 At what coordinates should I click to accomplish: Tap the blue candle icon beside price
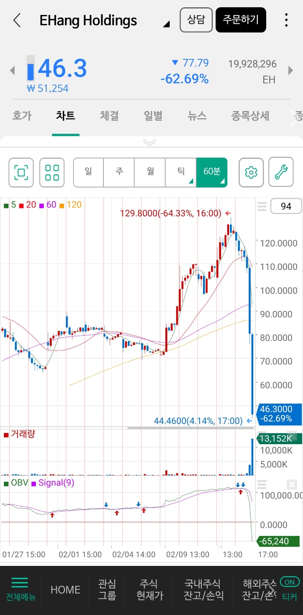[x=30, y=68]
